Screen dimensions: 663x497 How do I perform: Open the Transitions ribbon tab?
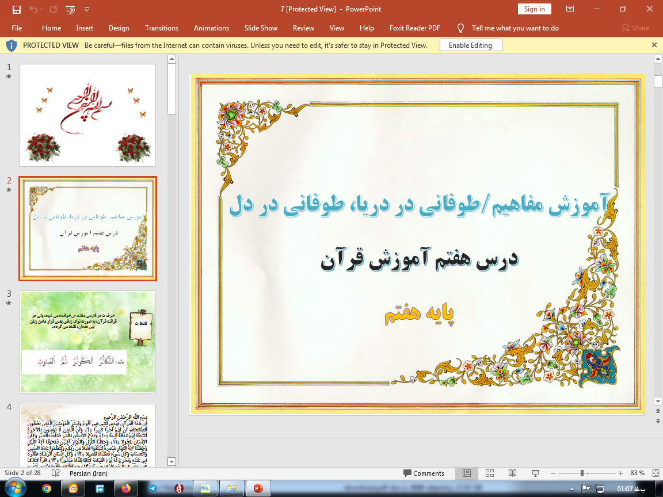[x=162, y=28]
